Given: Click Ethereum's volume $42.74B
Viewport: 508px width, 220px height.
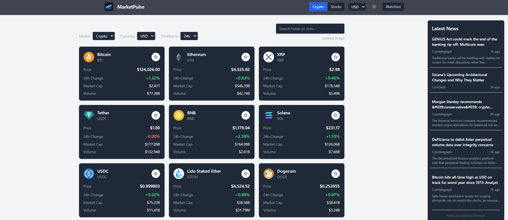Looking at the screenshot, I should point(243,93).
